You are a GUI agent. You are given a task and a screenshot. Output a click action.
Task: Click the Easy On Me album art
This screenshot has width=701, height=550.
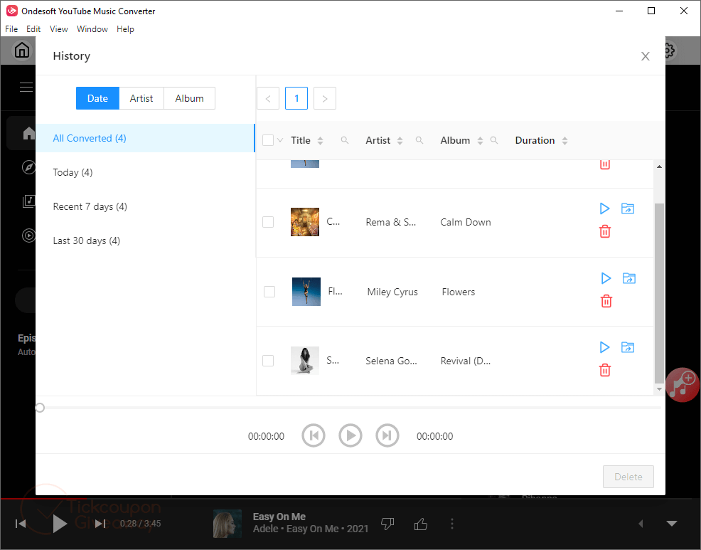tap(228, 524)
